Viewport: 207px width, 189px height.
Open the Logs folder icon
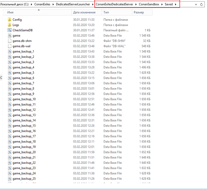pos(9,25)
